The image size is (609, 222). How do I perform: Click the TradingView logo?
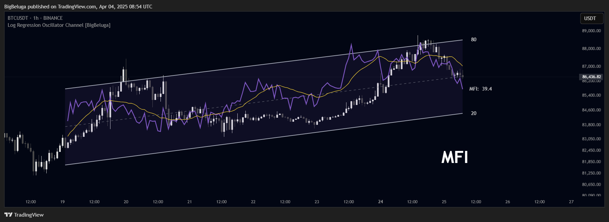coord(24,215)
